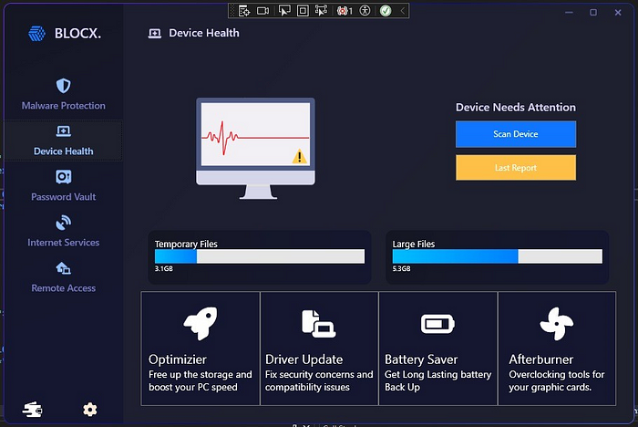Click the settings gear icon in sidebar
Screen dimensions: 638x427
[90, 410]
